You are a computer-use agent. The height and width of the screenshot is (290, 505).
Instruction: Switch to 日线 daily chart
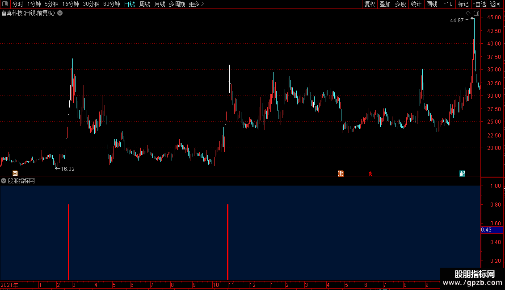(x=130, y=4)
